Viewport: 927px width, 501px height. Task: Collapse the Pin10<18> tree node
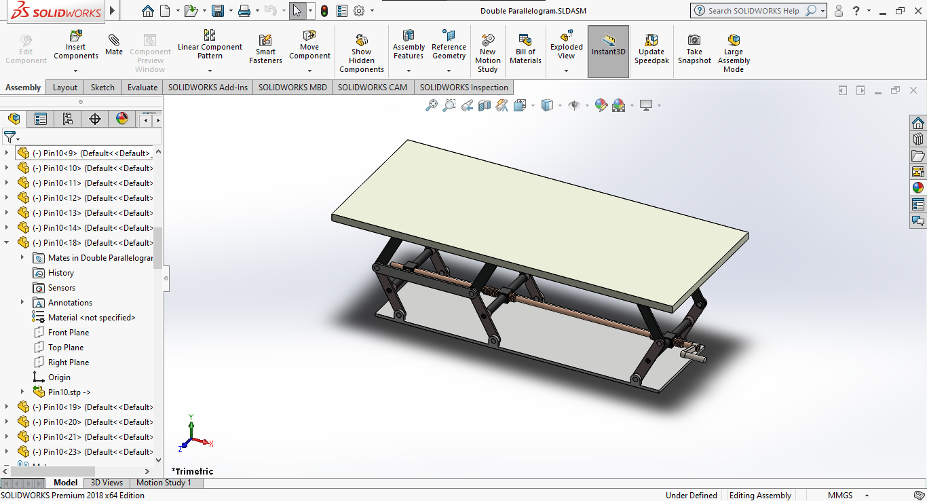7,242
